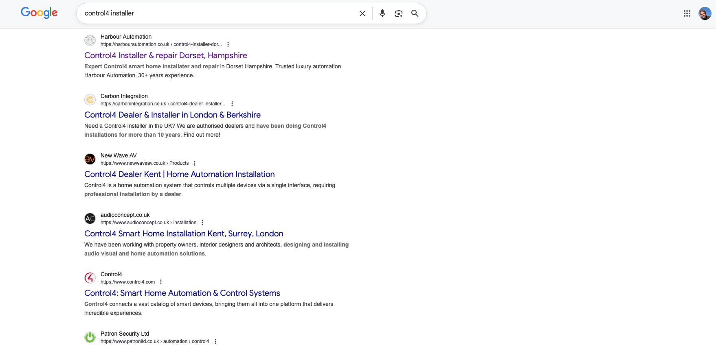The image size is (716, 345).
Task: Open Control4 result three-dot menu
Action: (x=161, y=282)
